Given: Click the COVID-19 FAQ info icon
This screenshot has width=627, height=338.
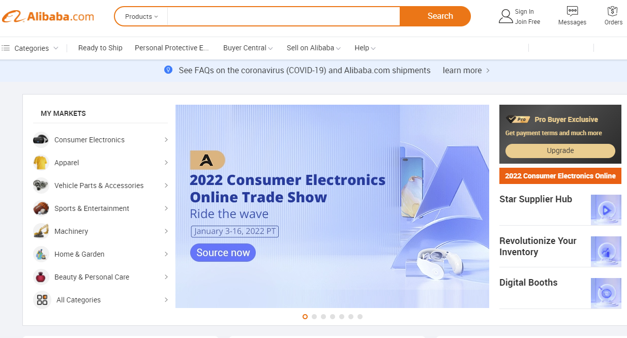Looking at the screenshot, I should tap(168, 70).
